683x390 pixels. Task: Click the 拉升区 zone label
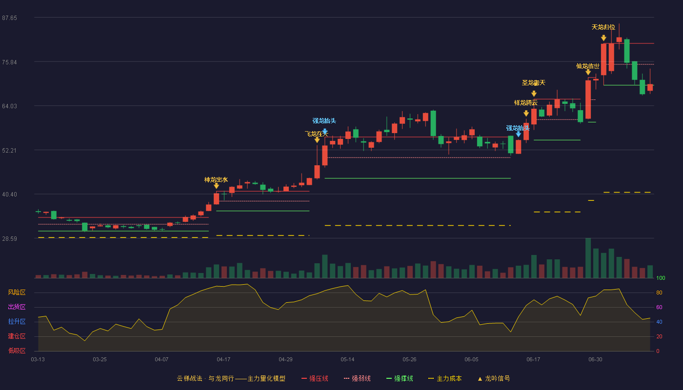click(x=17, y=322)
